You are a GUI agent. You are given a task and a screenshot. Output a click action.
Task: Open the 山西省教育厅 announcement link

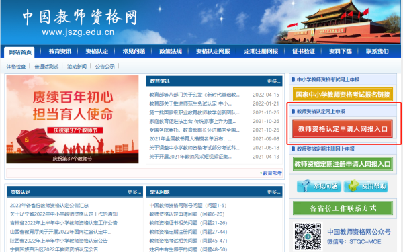pyautogui.click(x=60, y=232)
